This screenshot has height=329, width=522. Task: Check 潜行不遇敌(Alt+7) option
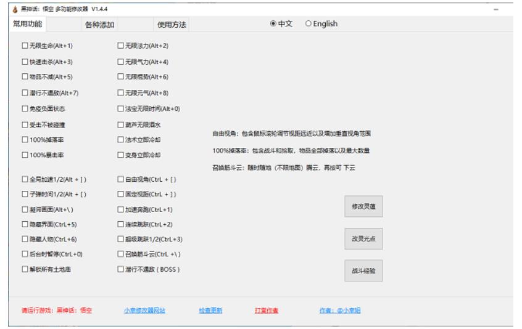25,92
